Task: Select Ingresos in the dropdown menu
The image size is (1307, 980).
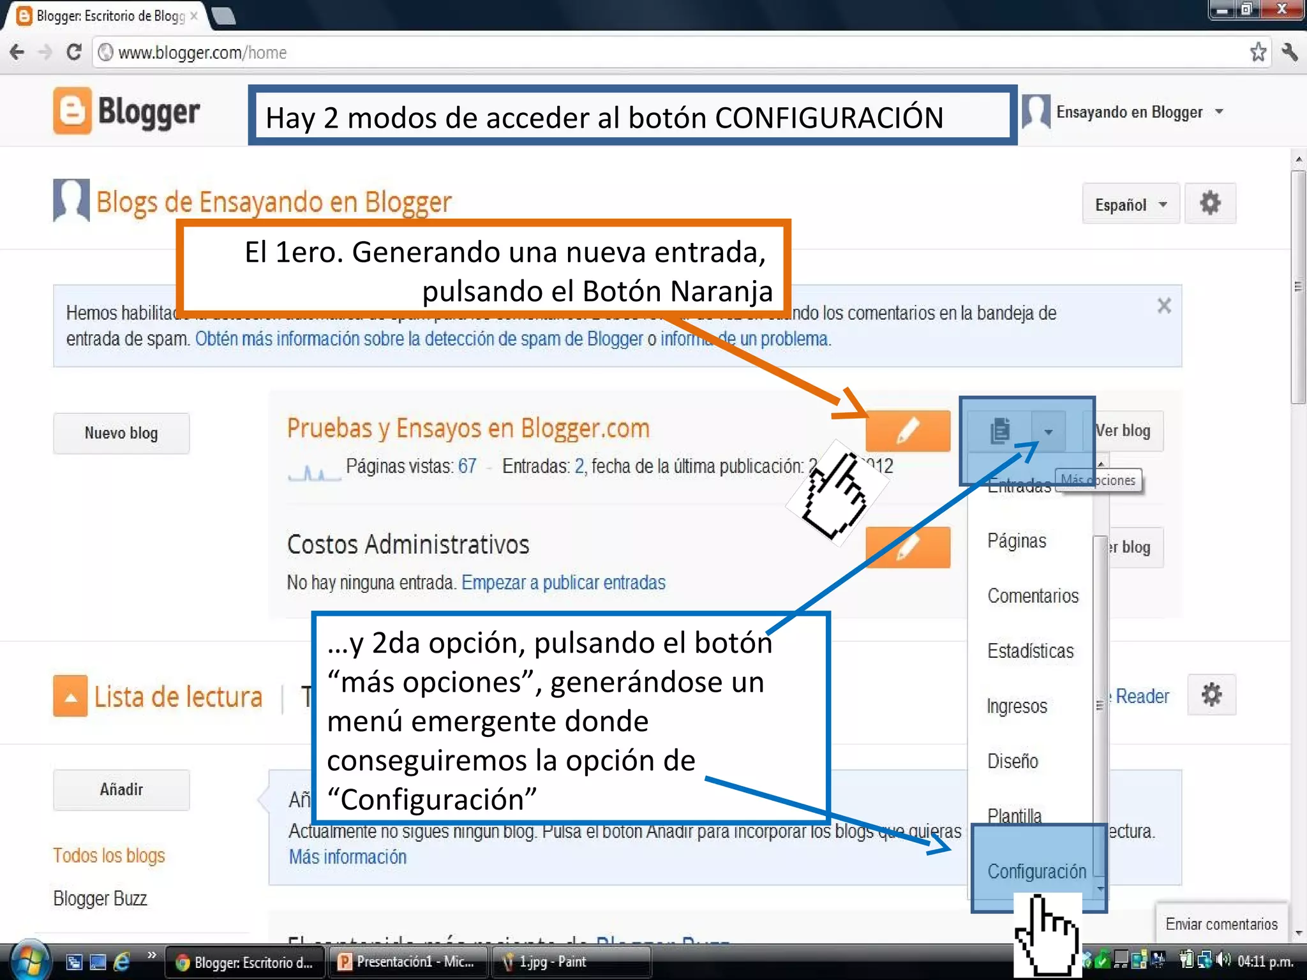Action: (x=1017, y=706)
